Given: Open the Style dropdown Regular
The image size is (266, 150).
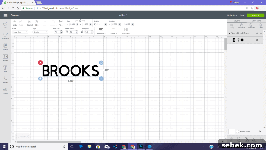Looking at the screenshot, I should [x=40, y=32].
